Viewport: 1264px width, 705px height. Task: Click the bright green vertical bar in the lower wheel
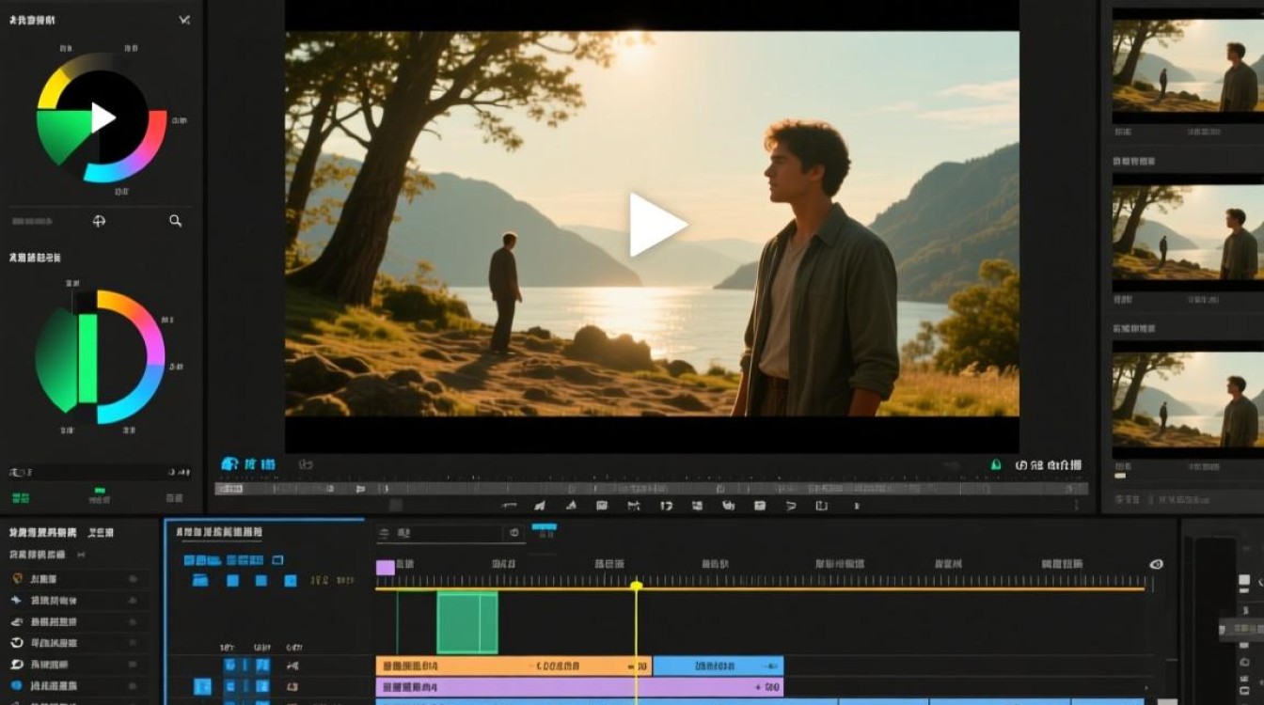[x=87, y=357]
